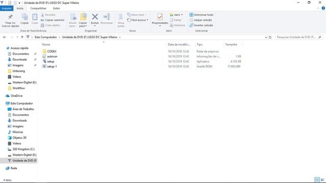Click the Nova pasta icon
The height and width of the screenshot is (183, 326).
coord(121,17)
